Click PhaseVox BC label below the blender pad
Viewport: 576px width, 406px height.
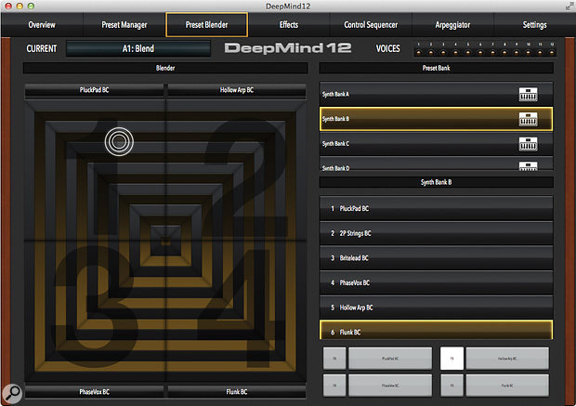pyautogui.click(x=95, y=392)
